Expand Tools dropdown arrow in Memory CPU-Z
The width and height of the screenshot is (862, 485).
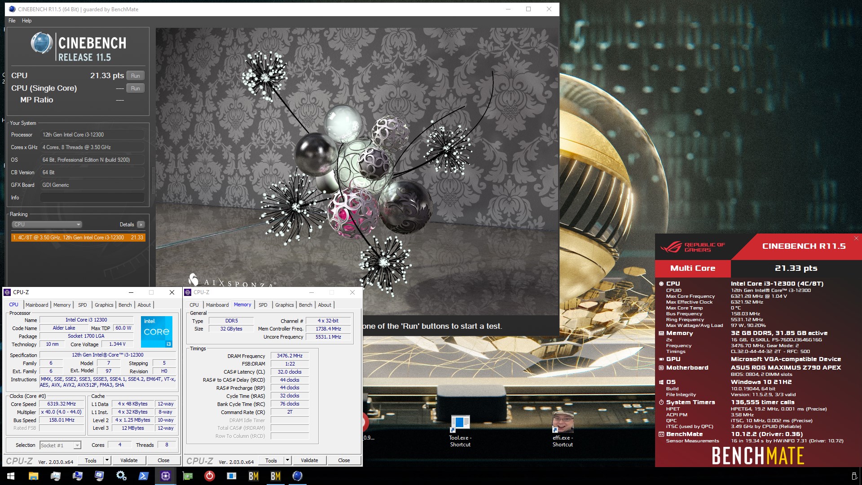(x=287, y=460)
